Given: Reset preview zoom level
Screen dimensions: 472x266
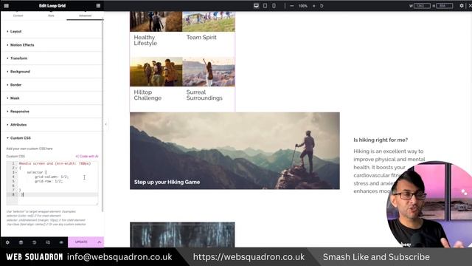Looking at the screenshot, I should (322, 6).
